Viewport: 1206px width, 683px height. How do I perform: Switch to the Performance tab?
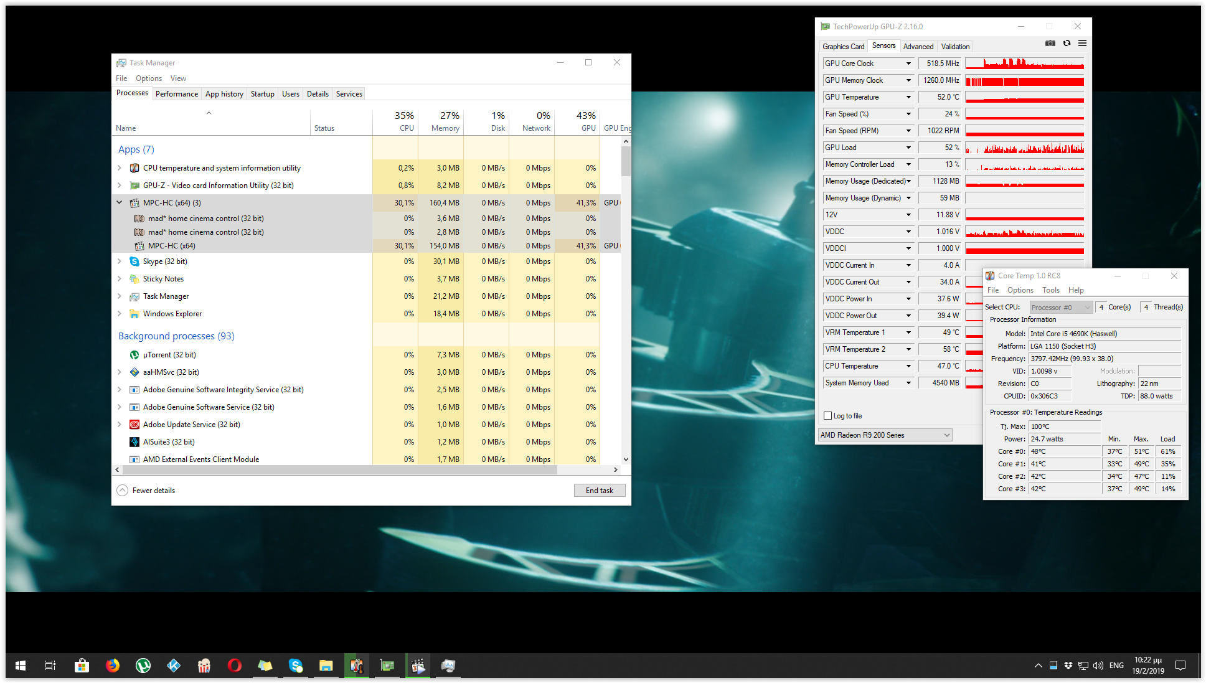click(x=177, y=94)
